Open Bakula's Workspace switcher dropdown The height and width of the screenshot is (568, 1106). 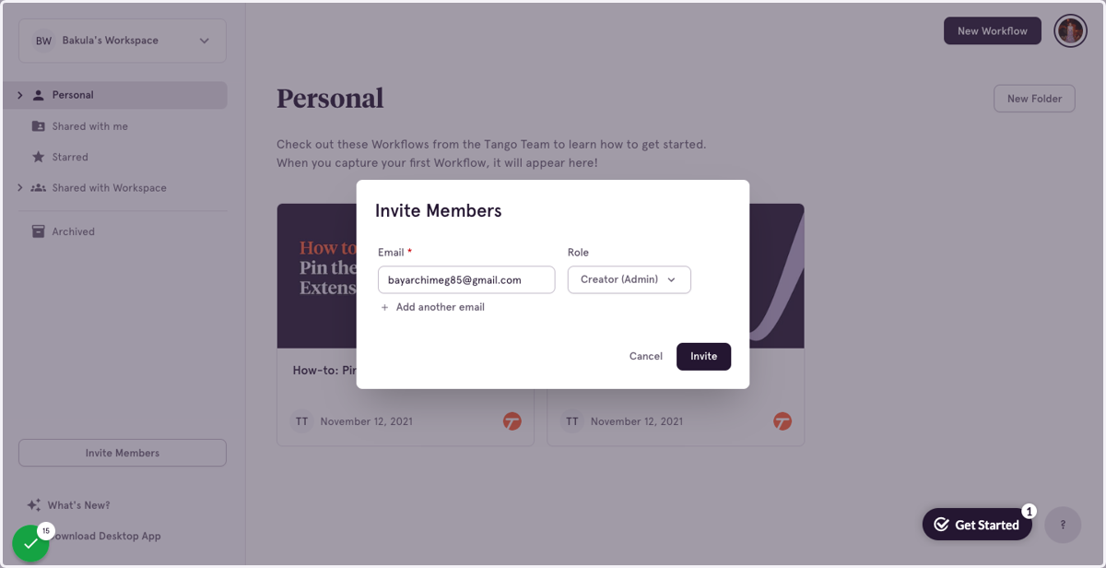coord(123,41)
